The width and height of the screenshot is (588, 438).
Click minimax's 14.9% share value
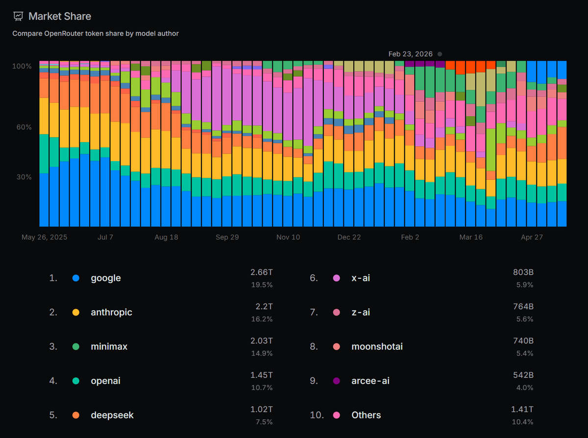pos(263,353)
